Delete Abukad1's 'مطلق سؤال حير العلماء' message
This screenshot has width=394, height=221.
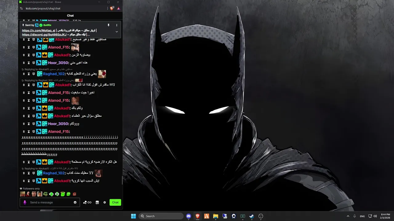pyautogui.click(x=24, y=116)
